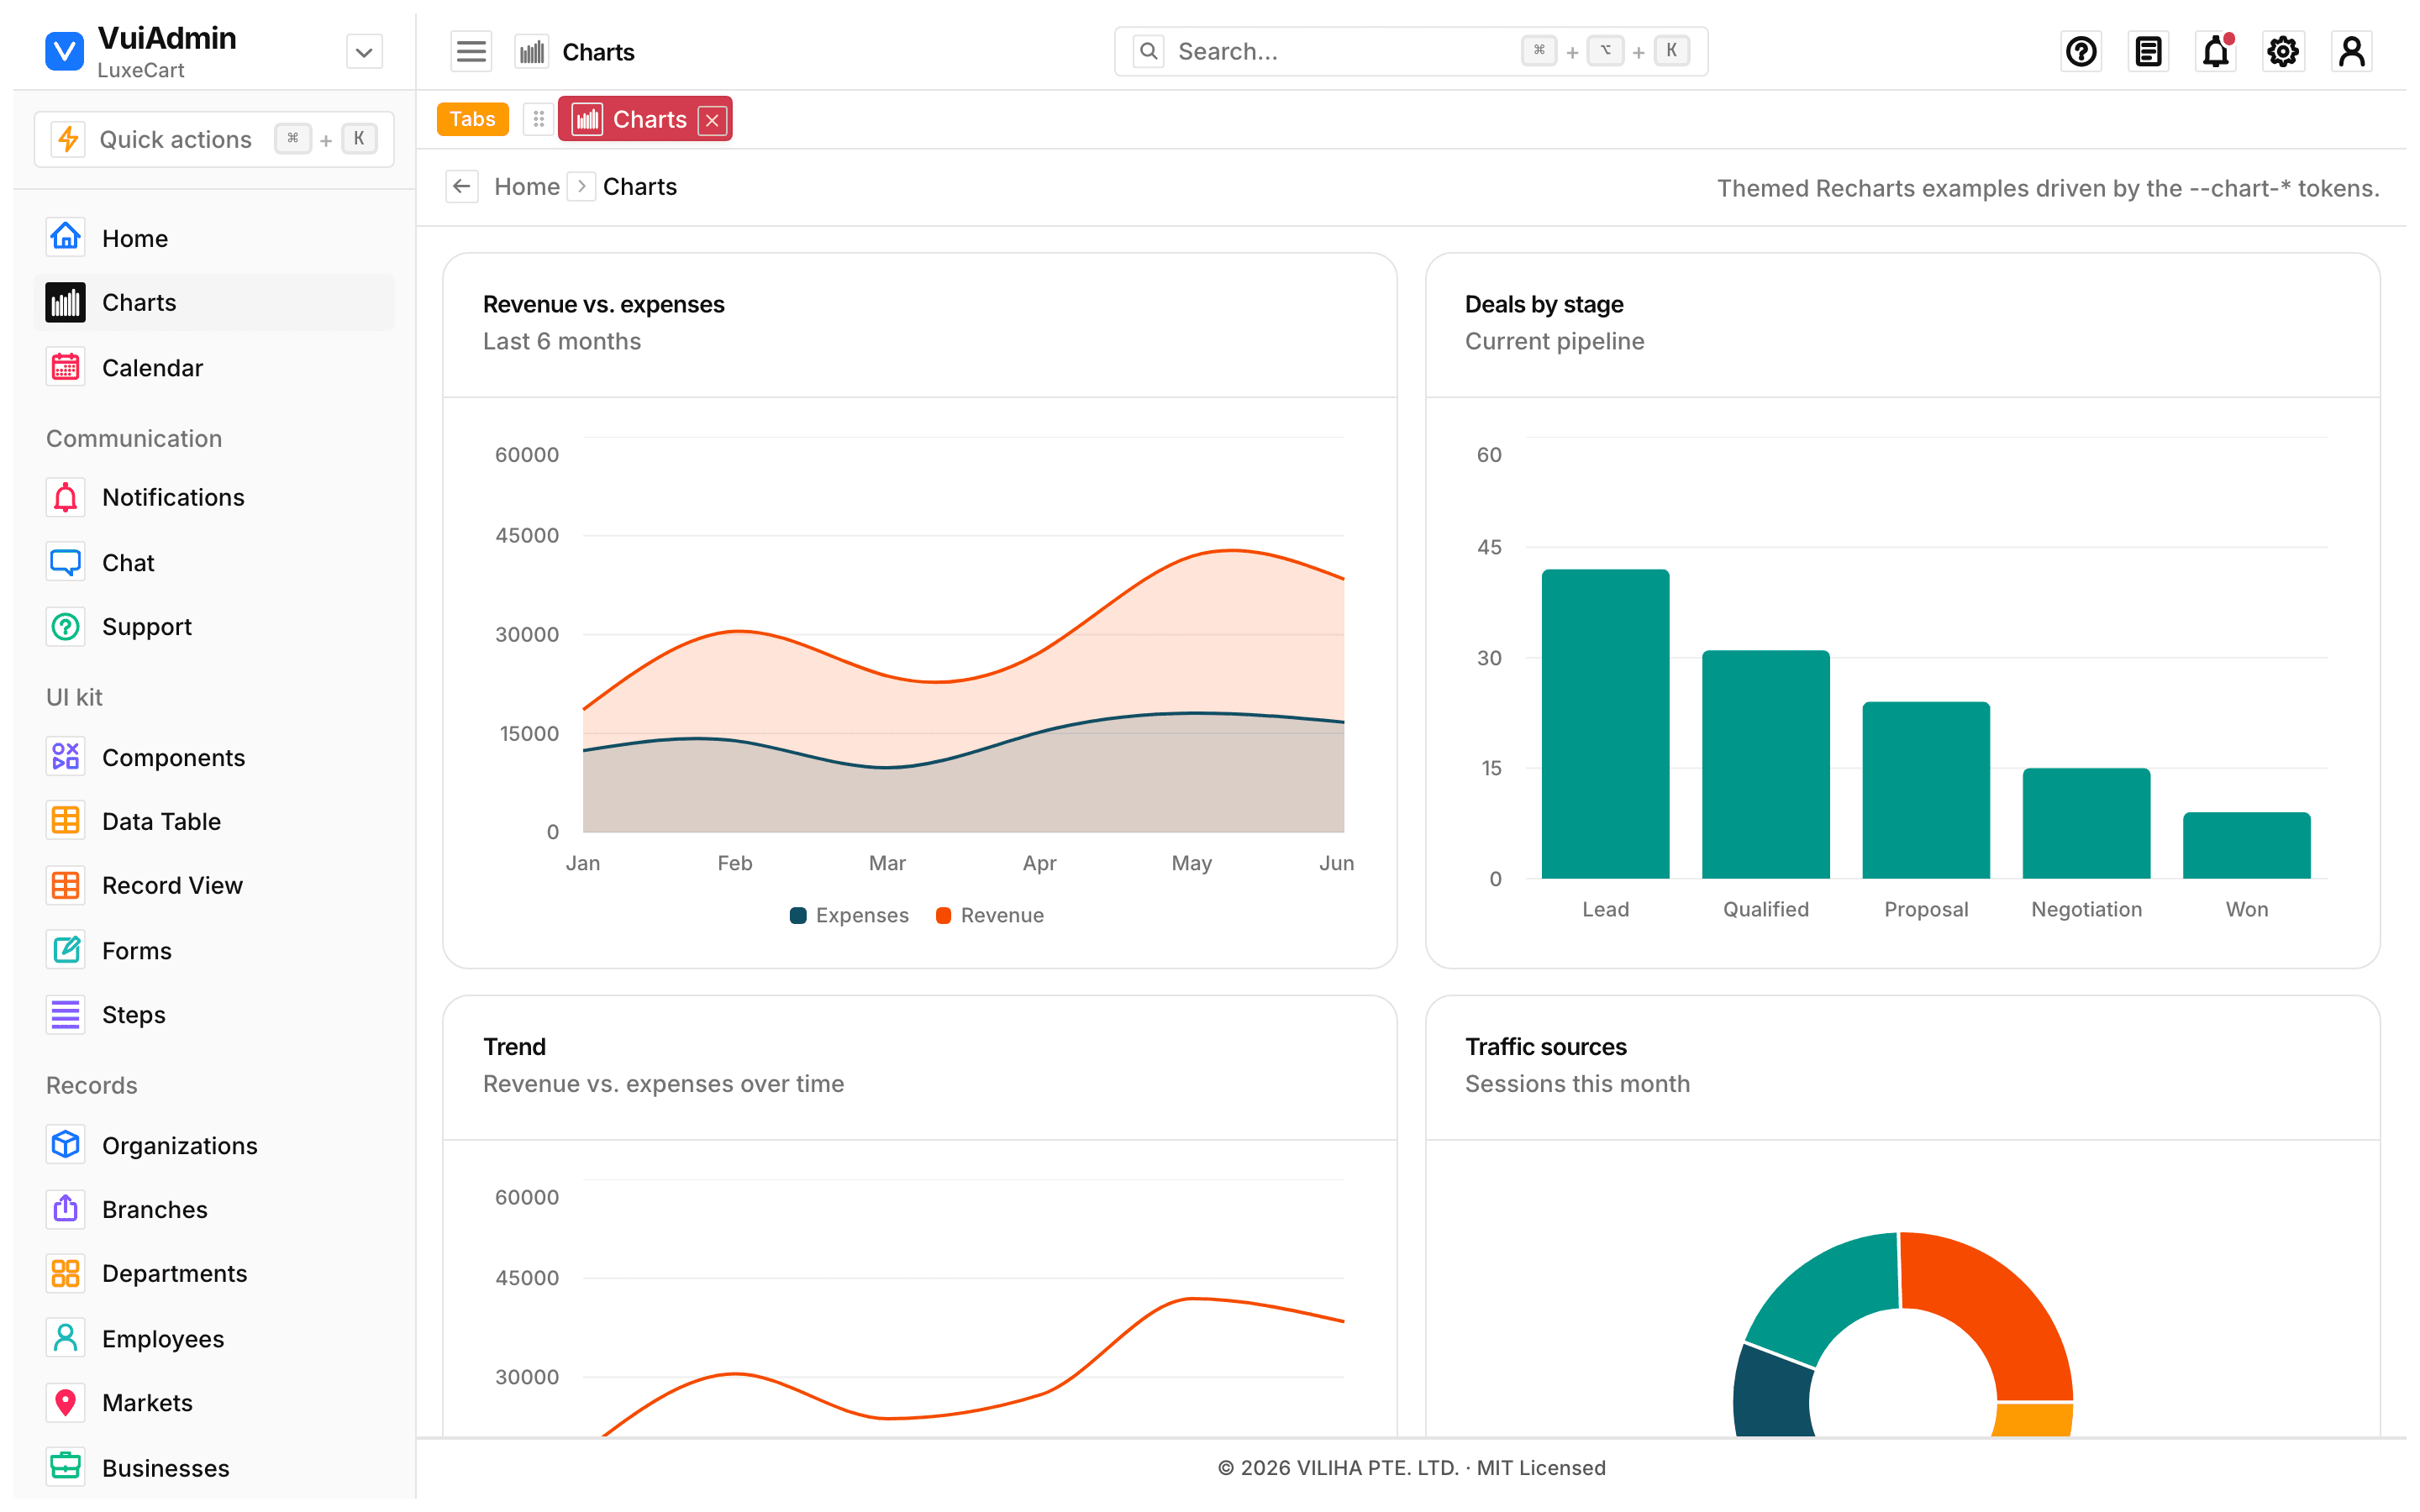Click the Trend card title
2420x1512 pixels.
(514, 1046)
